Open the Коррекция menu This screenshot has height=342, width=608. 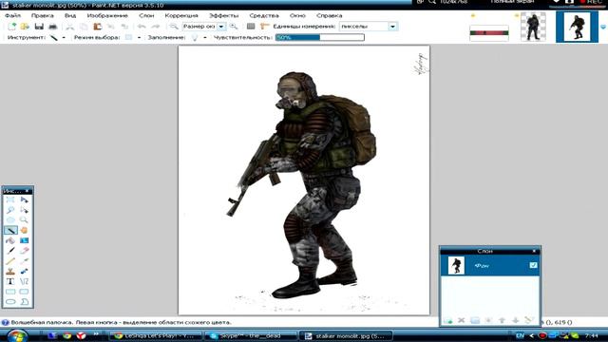click(181, 15)
